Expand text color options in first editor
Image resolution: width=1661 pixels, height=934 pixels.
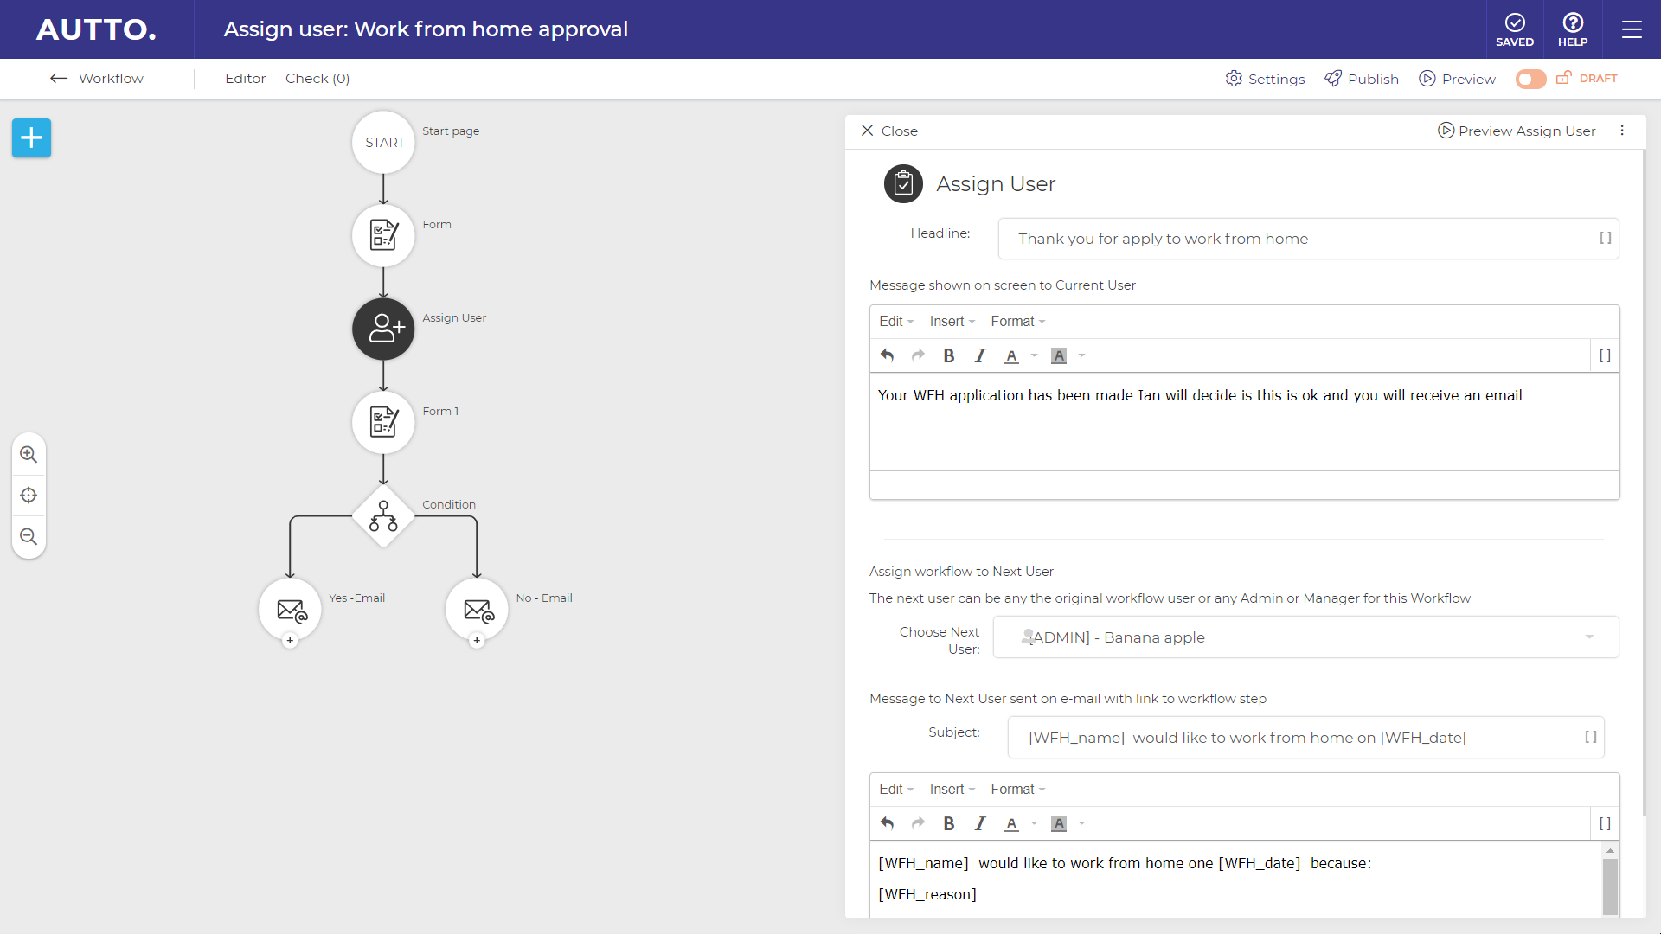click(1034, 355)
